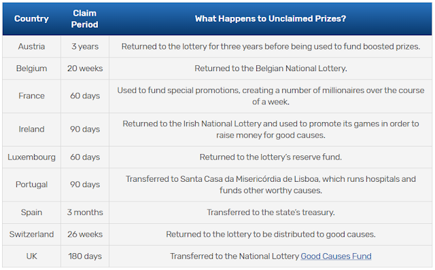Select the Switzerland country cell

coord(32,234)
